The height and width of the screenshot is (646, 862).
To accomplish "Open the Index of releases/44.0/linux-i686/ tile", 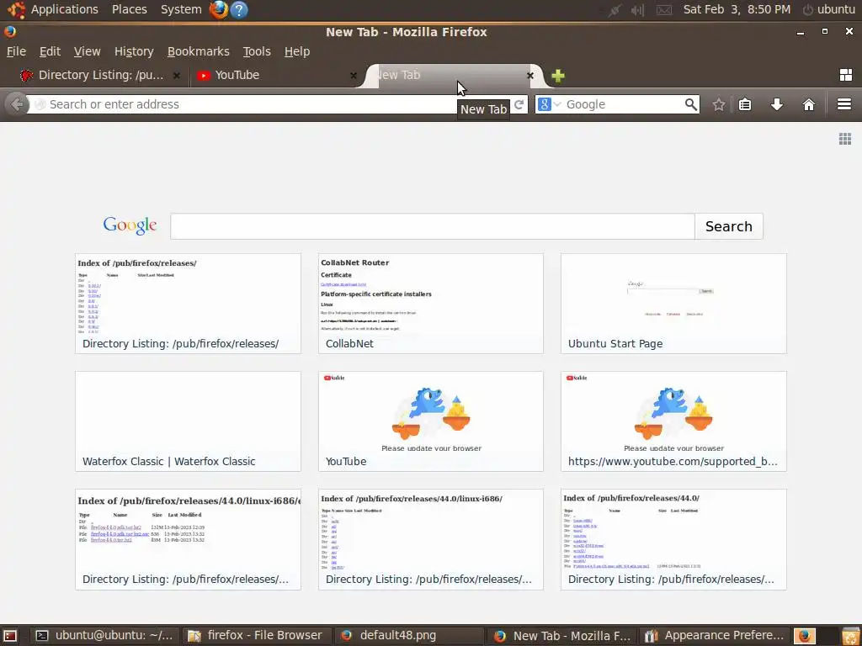I will click(x=430, y=539).
